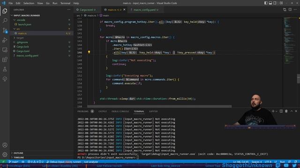Toggle primary side bar layout icon
Viewport: 300px width, 168px height.
click(266, 3)
